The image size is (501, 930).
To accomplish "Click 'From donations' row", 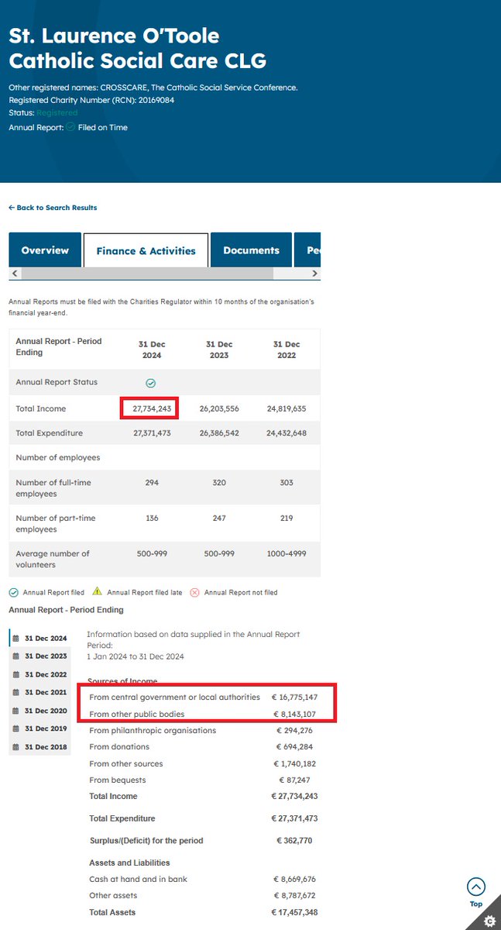I will click(204, 747).
